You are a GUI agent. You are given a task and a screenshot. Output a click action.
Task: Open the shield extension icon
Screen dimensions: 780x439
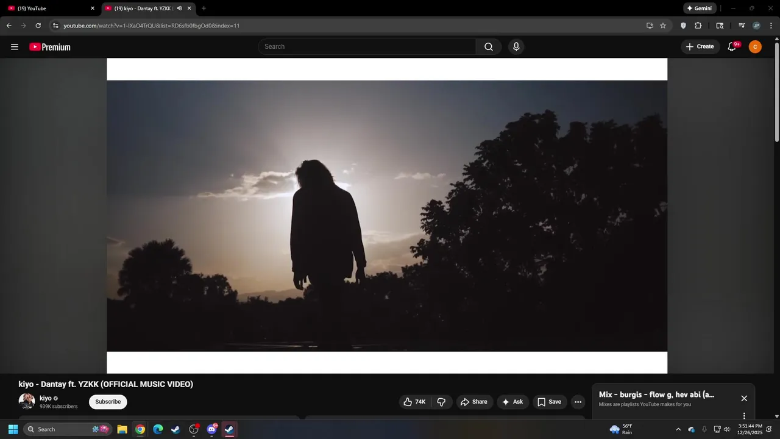pyautogui.click(x=683, y=26)
